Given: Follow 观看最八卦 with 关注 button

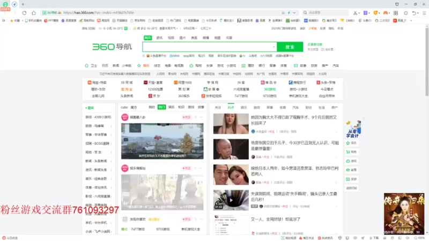Looking at the screenshot, I should [x=187, y=117].
